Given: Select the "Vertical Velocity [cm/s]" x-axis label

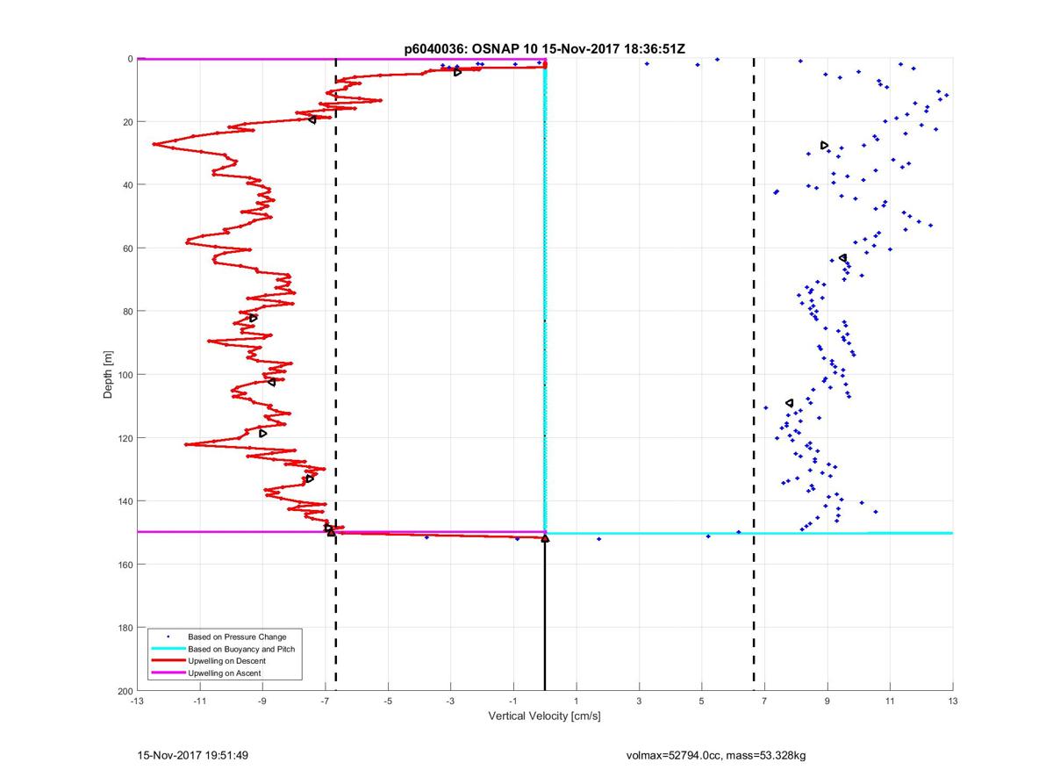Looking at the screenshot, I should tap(544, 716).
